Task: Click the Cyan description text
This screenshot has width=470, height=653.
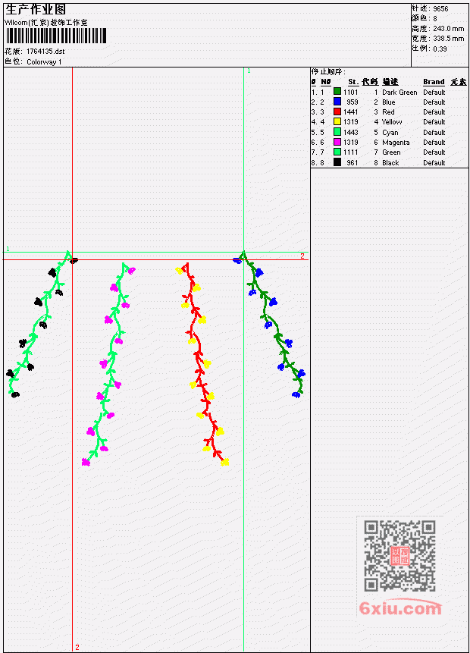Action: coord(390,133)
